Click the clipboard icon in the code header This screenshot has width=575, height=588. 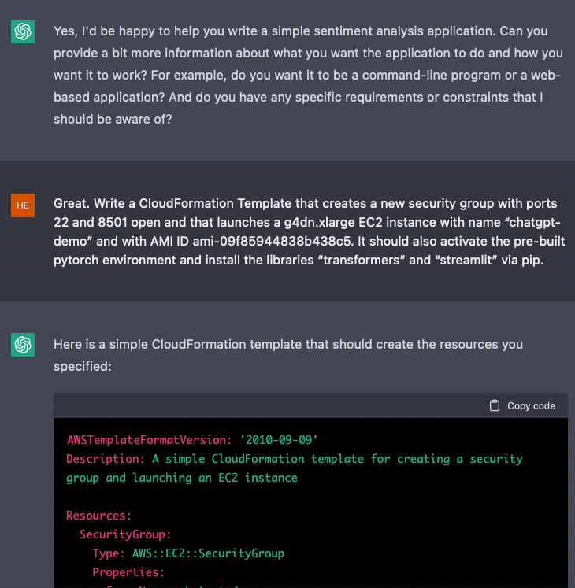[495, 406]
